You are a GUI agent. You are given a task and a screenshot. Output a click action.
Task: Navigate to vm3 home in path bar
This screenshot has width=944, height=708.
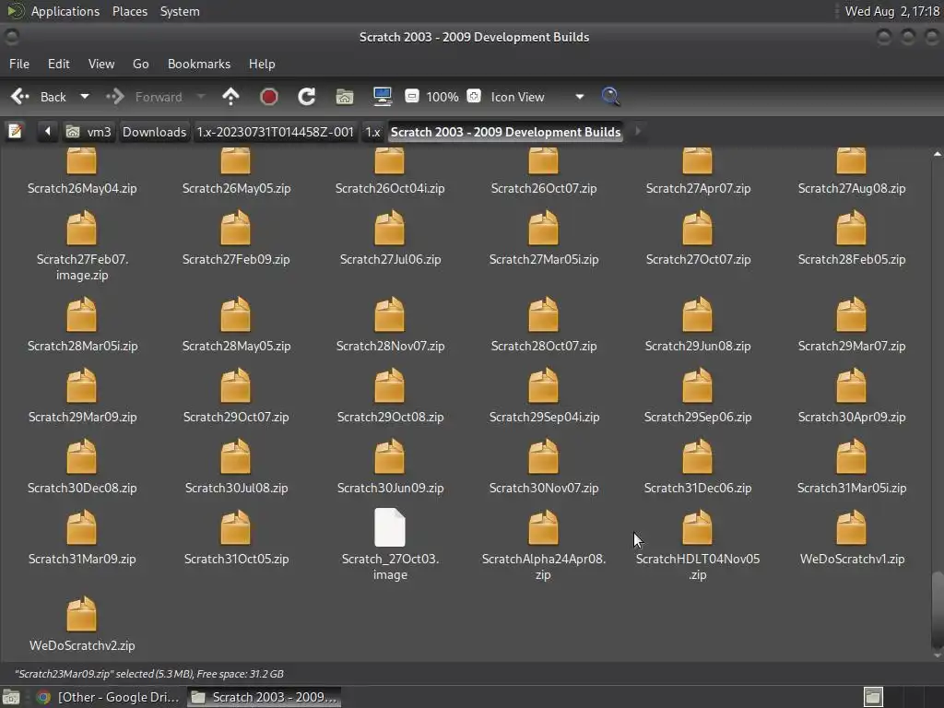pos(88,132)
